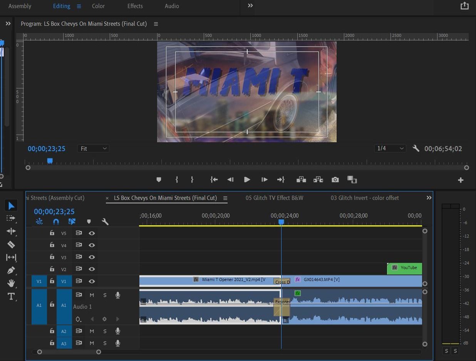476x361 pixels.
Task: Click the Mark Out brace button
Action: (x=192, y=180)
